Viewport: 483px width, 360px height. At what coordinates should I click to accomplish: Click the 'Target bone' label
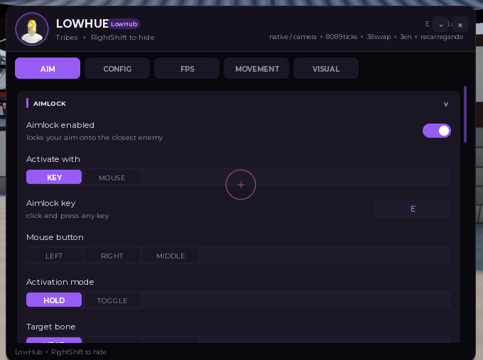(51, 327)
